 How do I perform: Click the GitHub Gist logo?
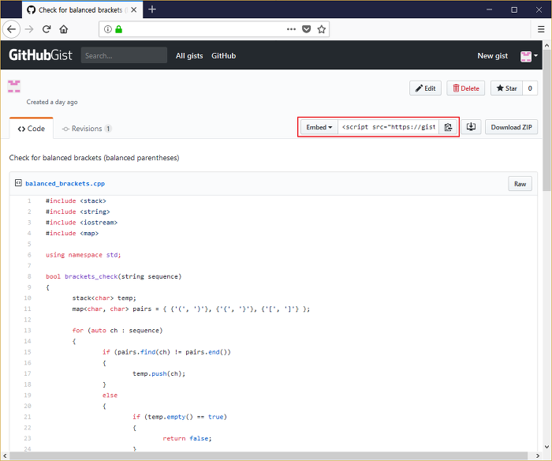click(x=40, y=55)
